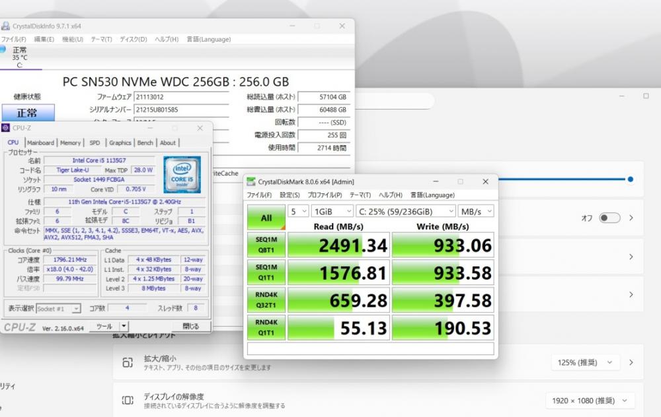
Task: Click the Tiger Lake-U code name field
Action: click(x=73, y=170)
